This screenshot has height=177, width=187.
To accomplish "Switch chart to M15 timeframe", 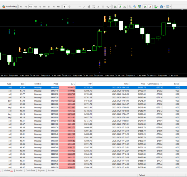I will tap(31, 6).
